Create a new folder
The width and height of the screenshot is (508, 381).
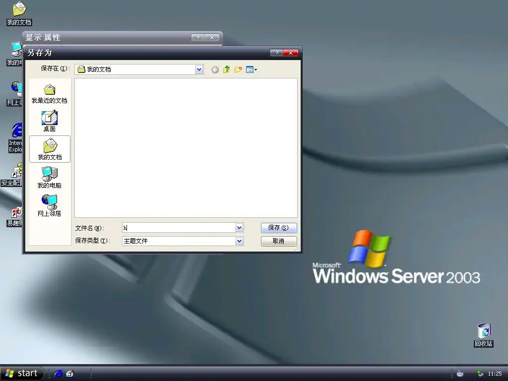tap(238, 69)
